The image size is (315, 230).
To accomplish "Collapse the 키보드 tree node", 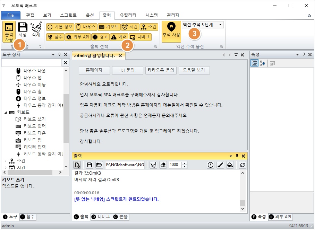I will point(6,113).
